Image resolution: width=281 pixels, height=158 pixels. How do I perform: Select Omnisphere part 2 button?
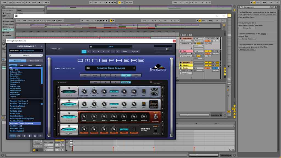click(89, 52)
